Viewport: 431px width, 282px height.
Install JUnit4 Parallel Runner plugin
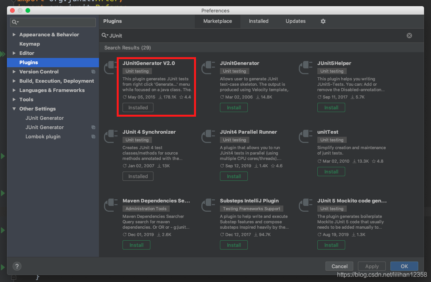click(233, 176)
